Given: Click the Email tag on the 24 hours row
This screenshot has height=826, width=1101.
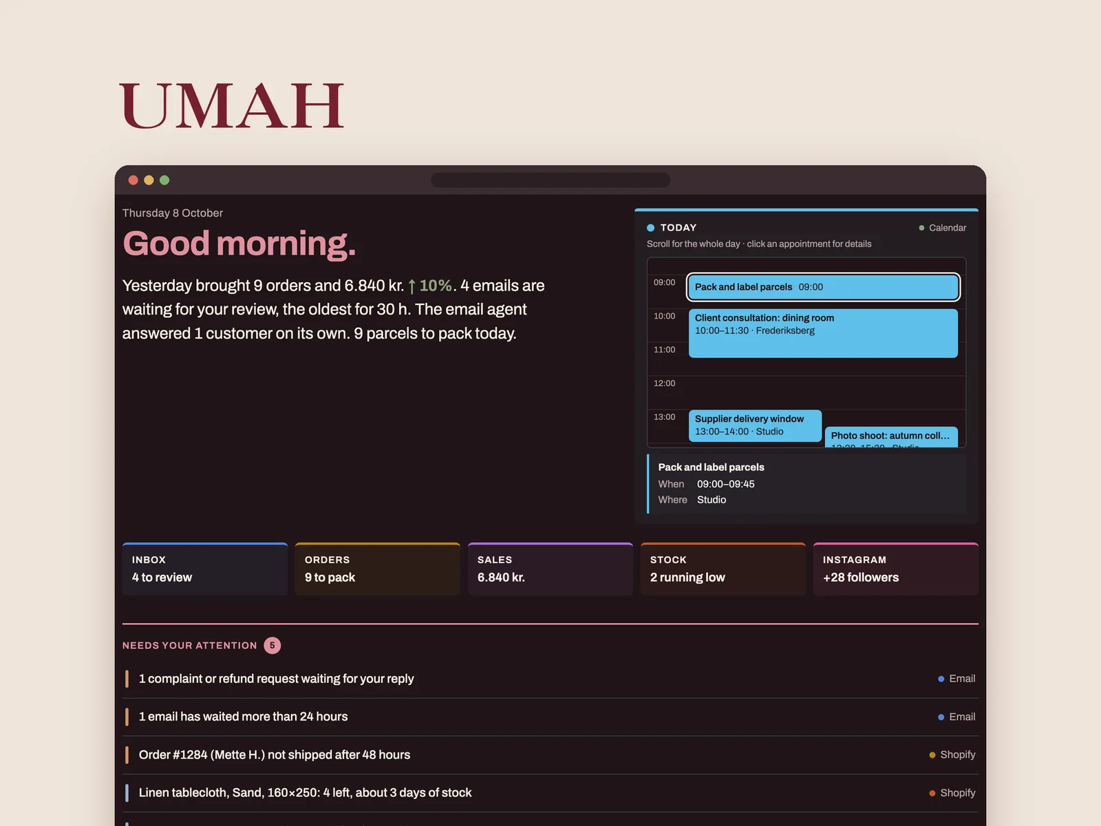Looking at the screenshot, I should coord(956,717).
